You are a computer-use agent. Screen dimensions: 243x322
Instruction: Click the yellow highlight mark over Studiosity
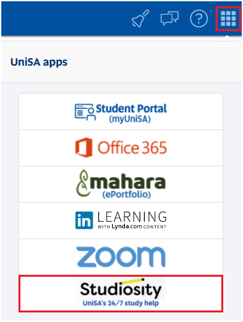tap(133, 281)
